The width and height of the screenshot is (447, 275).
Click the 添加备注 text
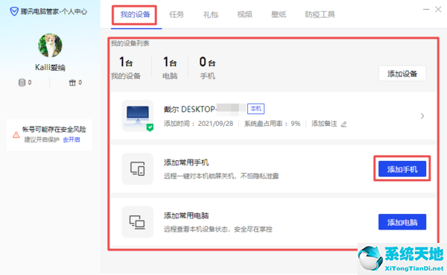click(324, 124)
